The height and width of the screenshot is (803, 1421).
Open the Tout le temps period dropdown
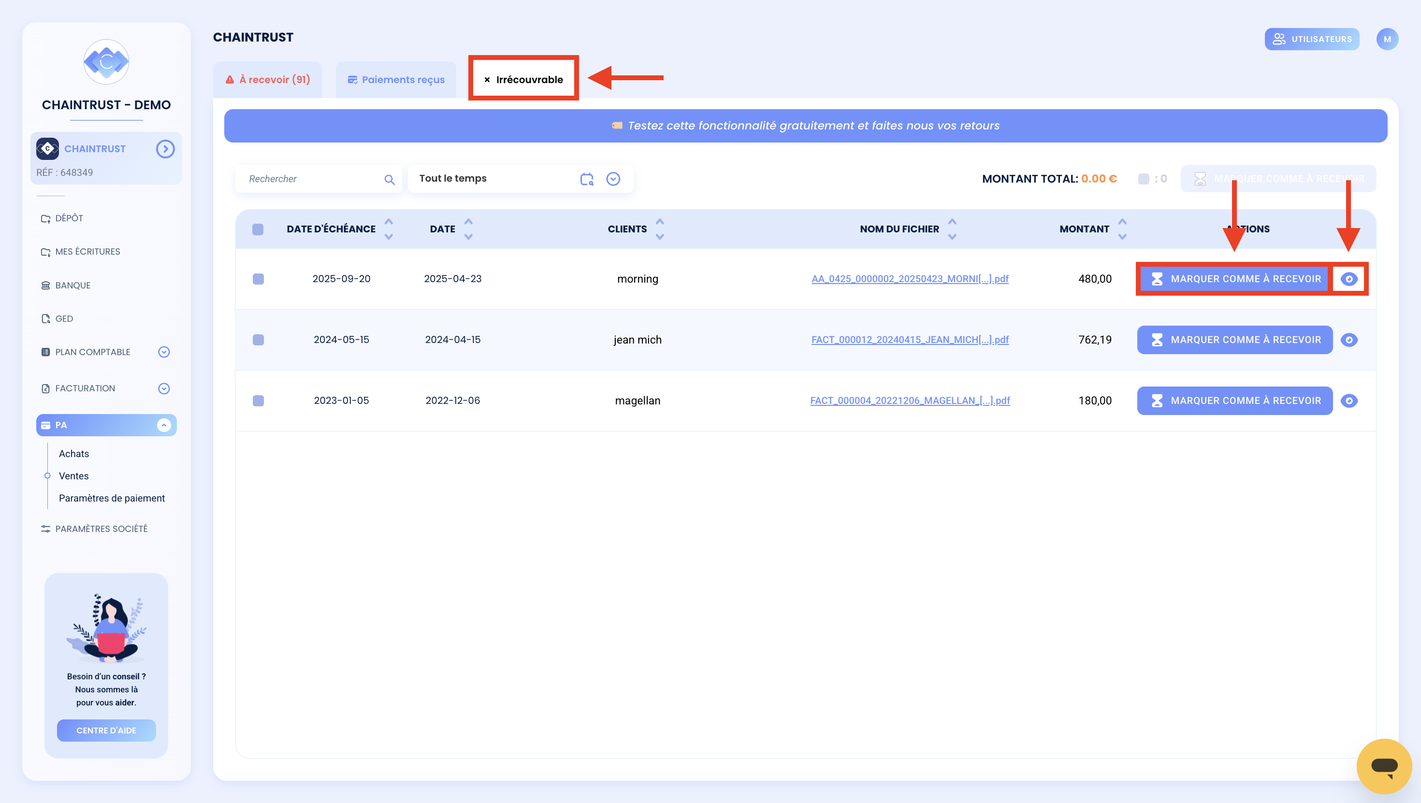click(613, 179)
